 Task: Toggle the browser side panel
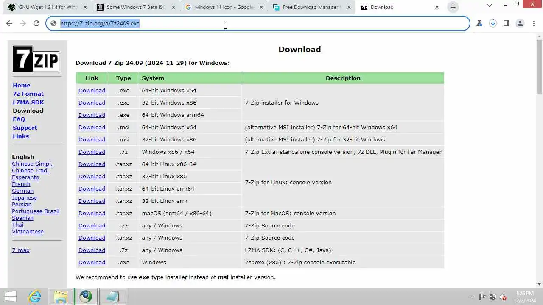tap(507, 23)
